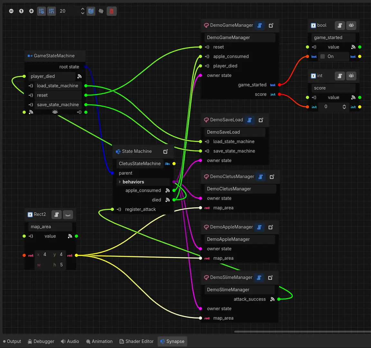Click the yellow output port of CletusStateMachine

coord(174,164)
